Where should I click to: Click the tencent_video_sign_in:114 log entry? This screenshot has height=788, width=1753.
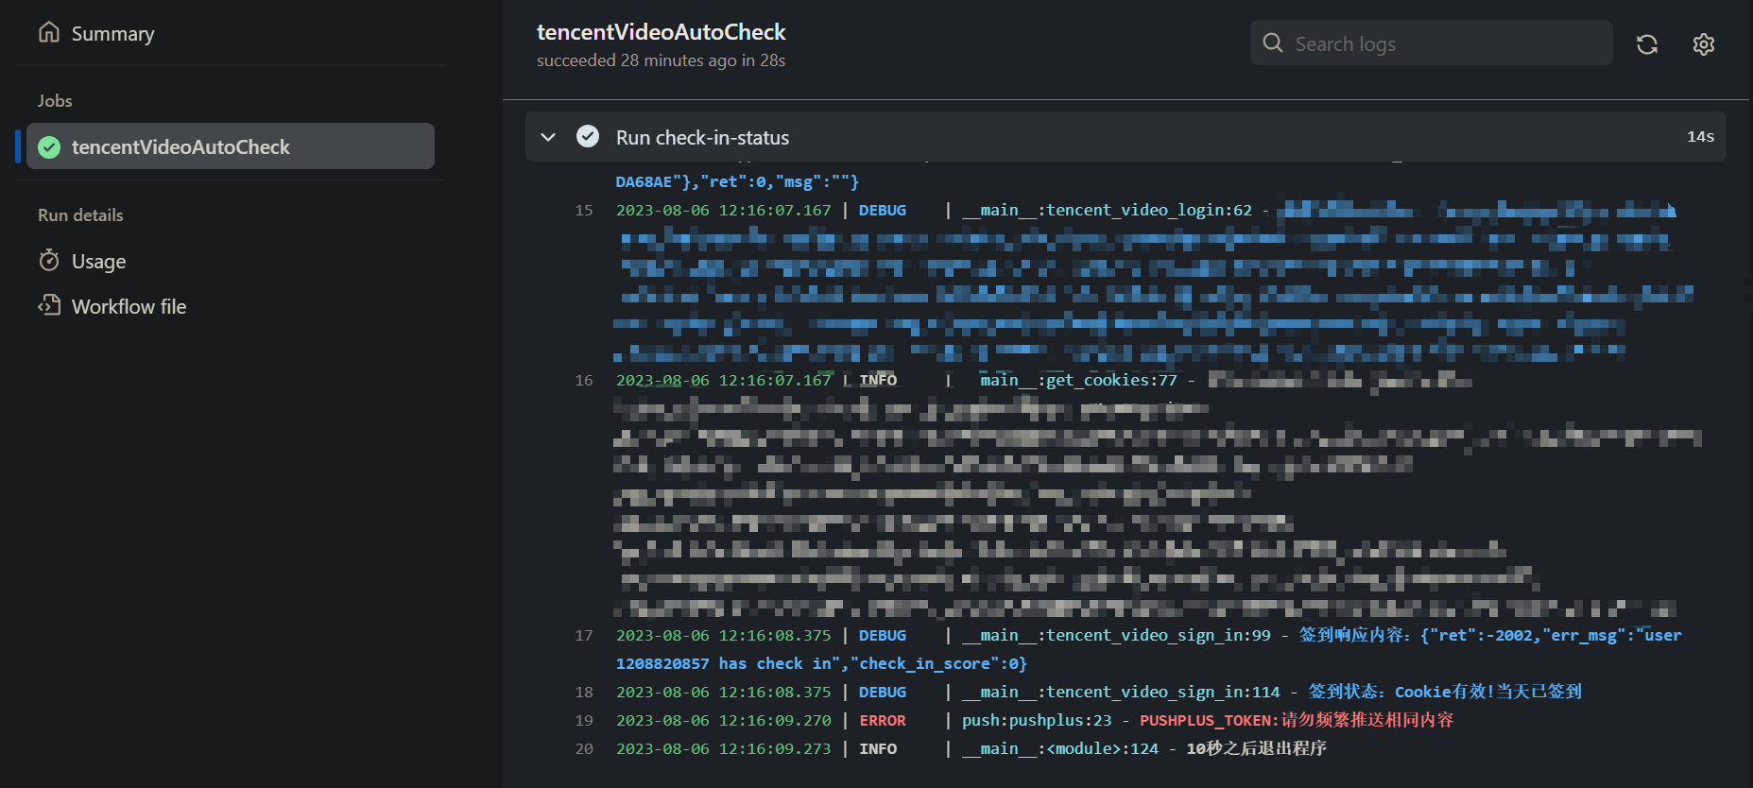tap(1121, 693)
